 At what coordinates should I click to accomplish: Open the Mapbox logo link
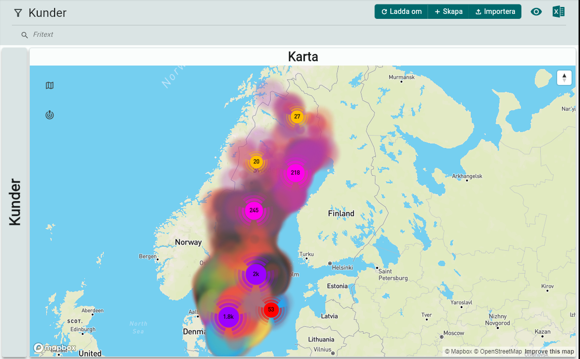[x=55, y=348]
